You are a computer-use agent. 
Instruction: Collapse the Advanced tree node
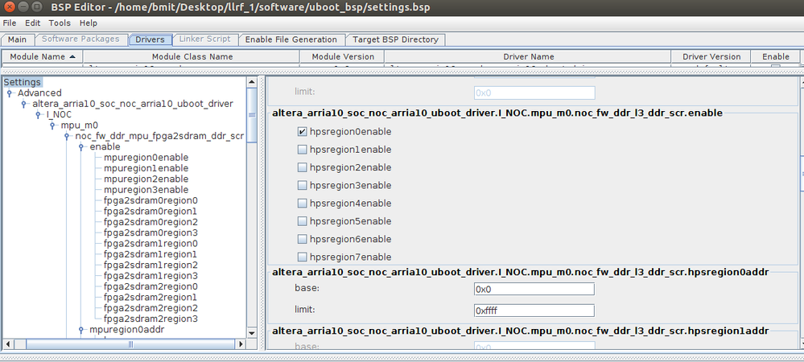[x=9, y=93]
